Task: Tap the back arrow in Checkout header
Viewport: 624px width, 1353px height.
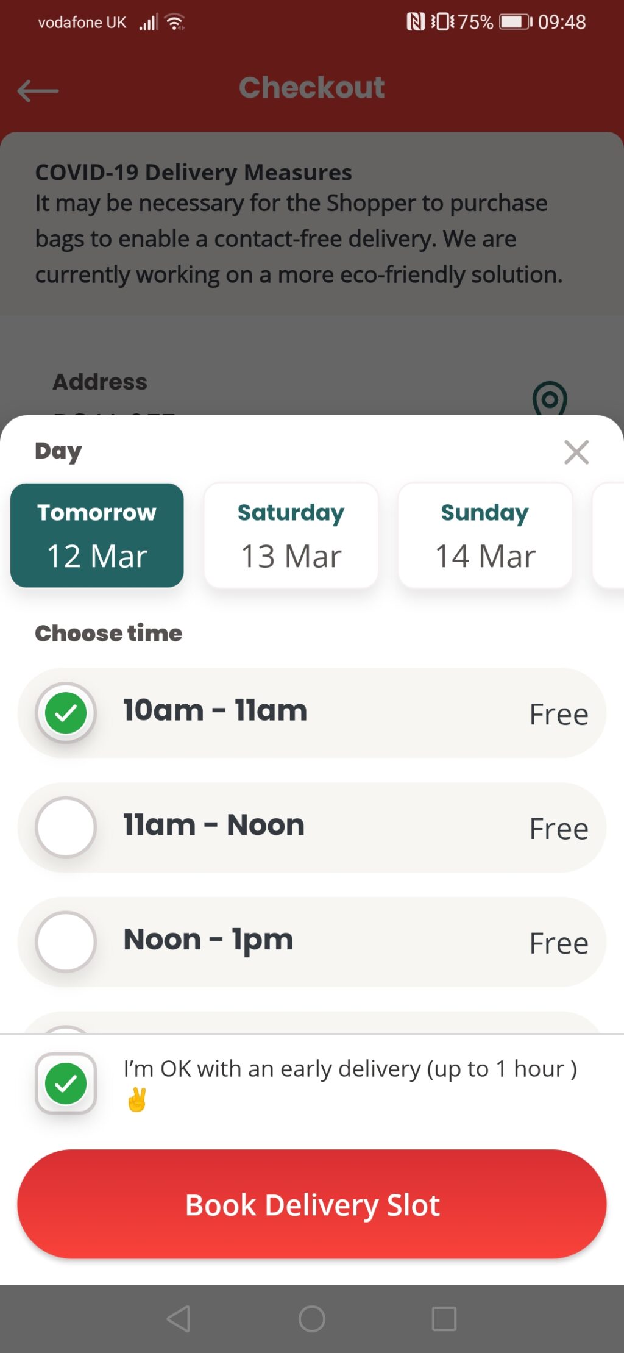Action: 38,91
